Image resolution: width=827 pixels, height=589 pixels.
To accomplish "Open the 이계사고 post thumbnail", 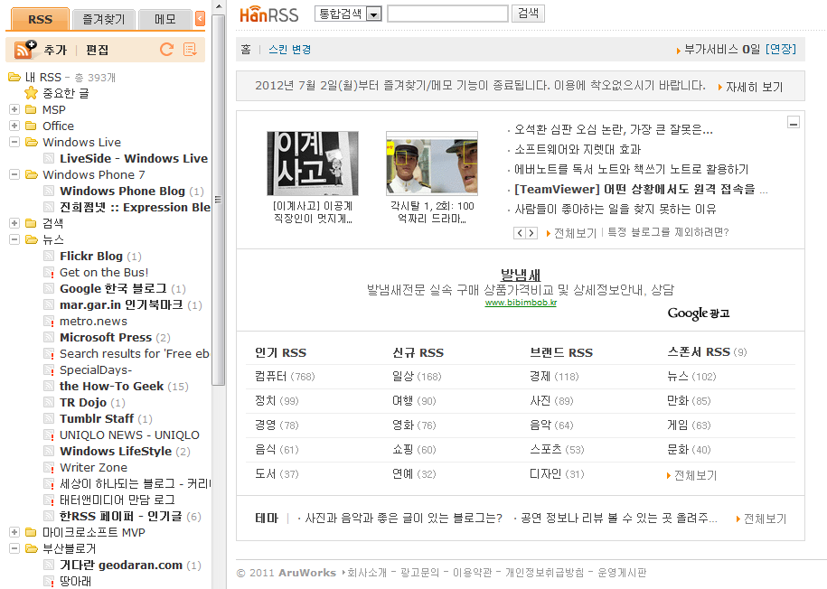I will coord(312,163).
